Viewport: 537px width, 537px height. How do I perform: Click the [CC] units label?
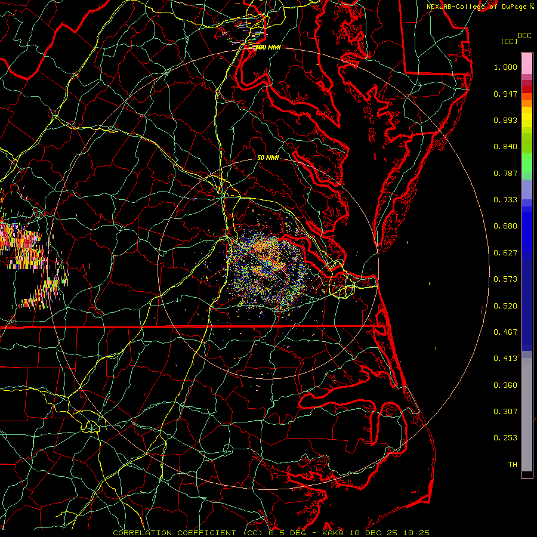tap(509, 41)
